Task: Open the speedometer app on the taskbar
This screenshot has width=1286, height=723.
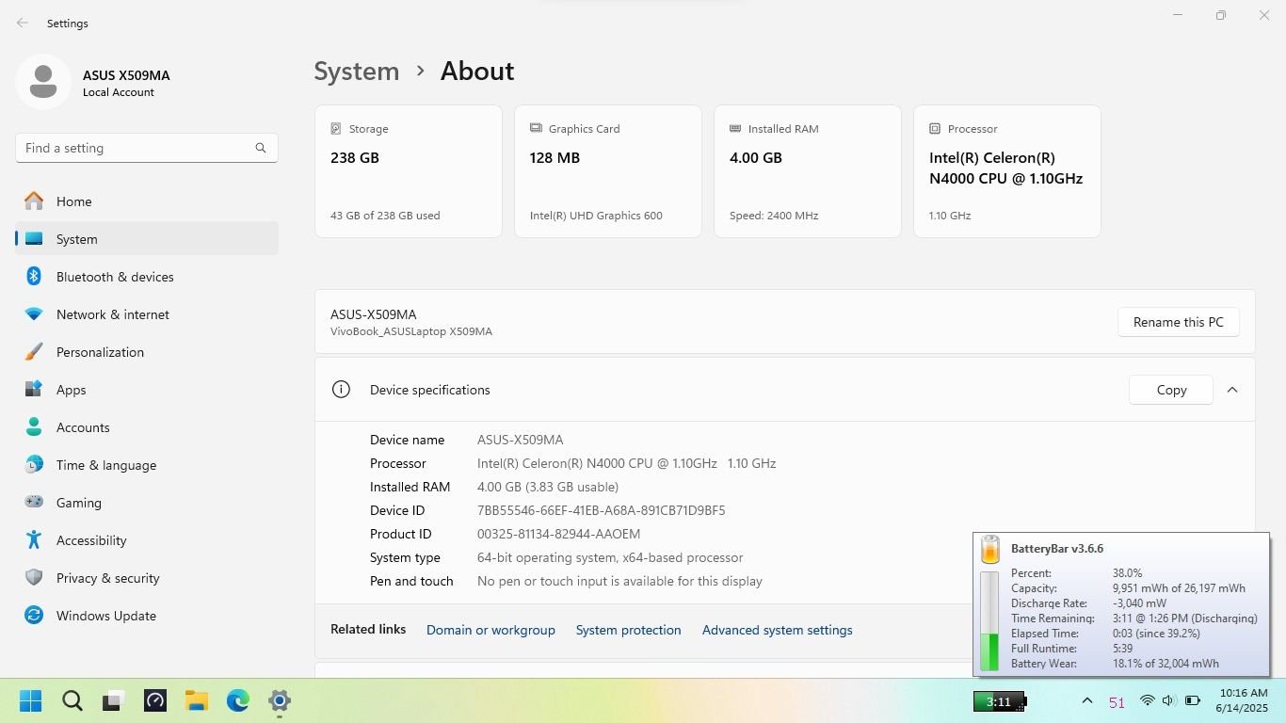Action: tap(155, 701)
